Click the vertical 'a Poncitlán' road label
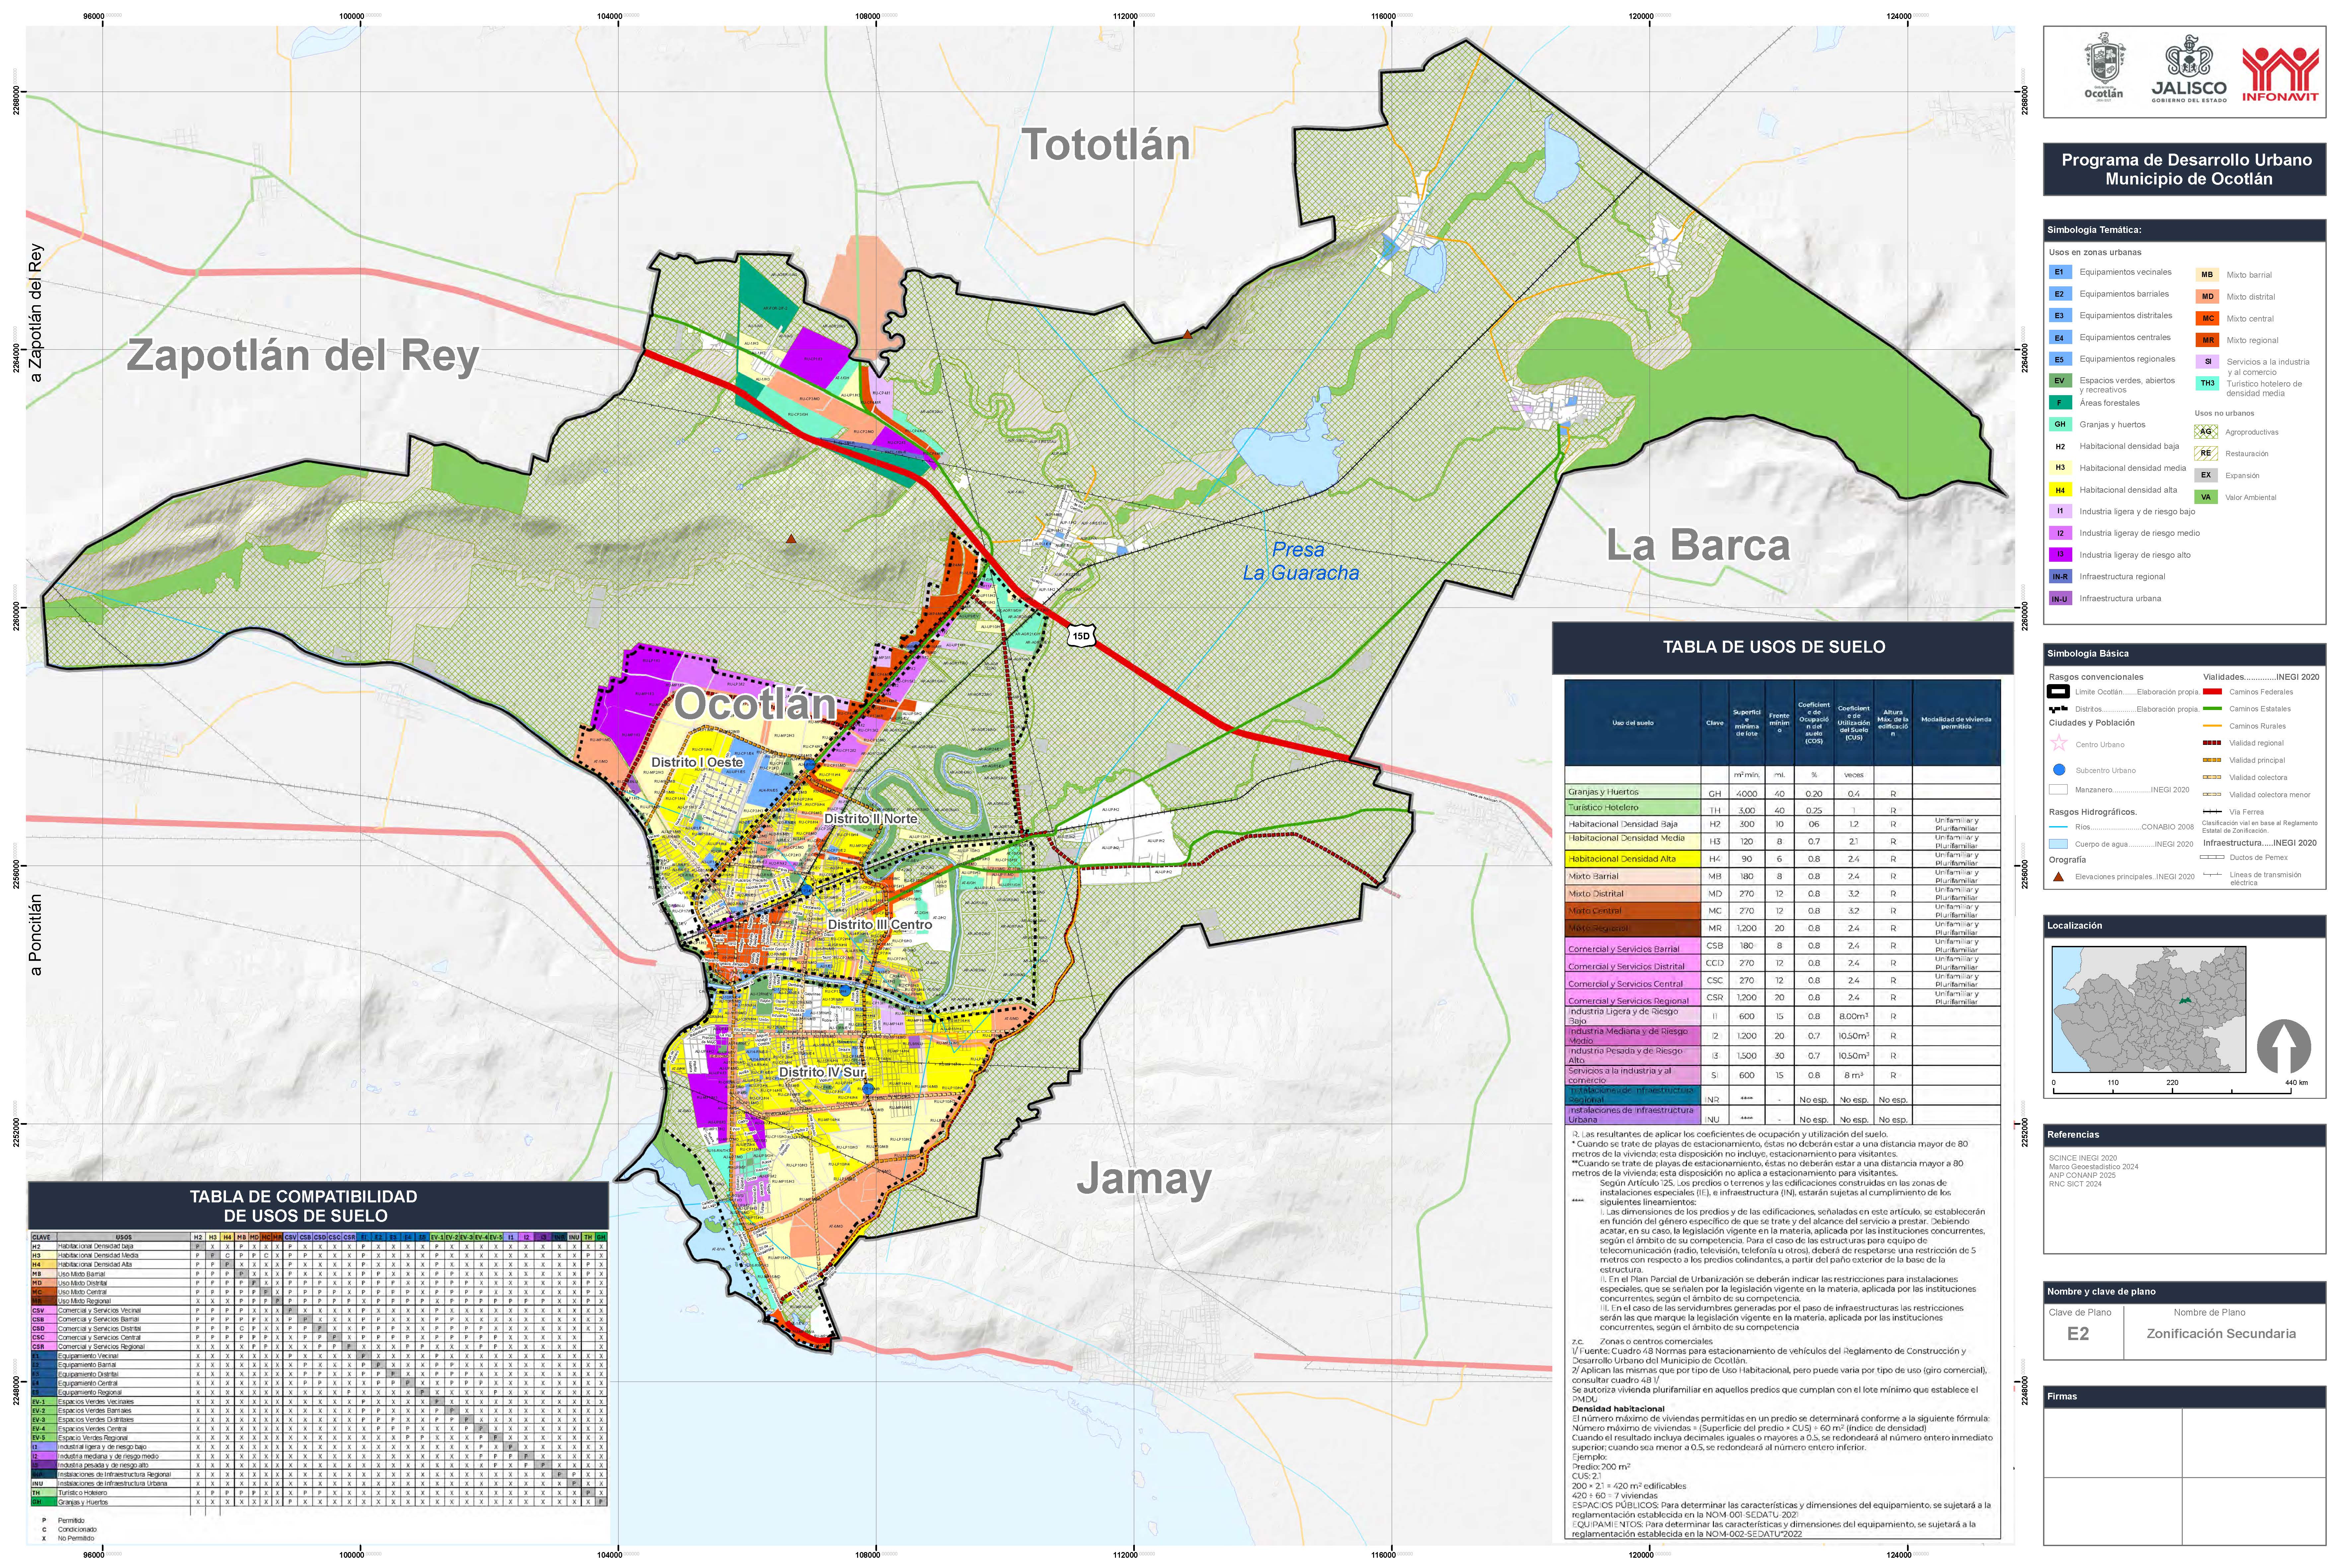This screenshot has width=2352, height=1568. 36,935
